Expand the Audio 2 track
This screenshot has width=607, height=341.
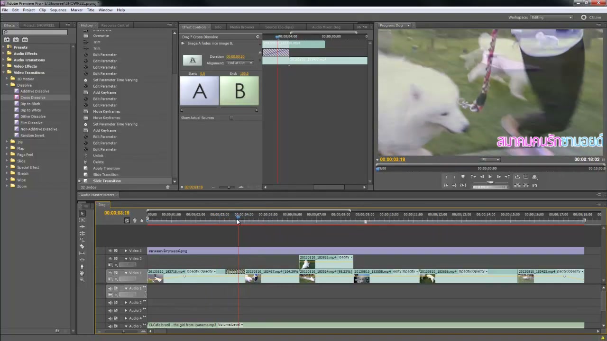[x=126, y=303]
